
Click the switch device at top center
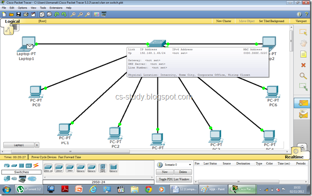point(157,43)
